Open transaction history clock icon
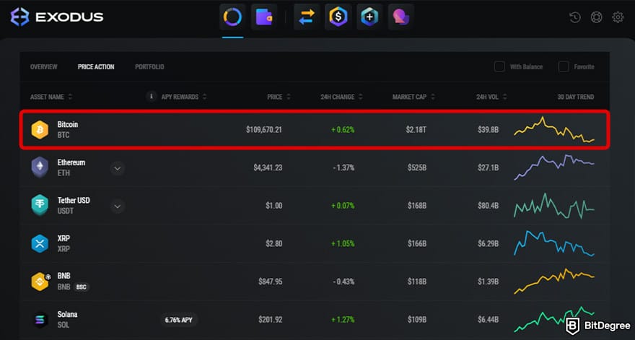The image size is (635, 340). coord(575,17)
